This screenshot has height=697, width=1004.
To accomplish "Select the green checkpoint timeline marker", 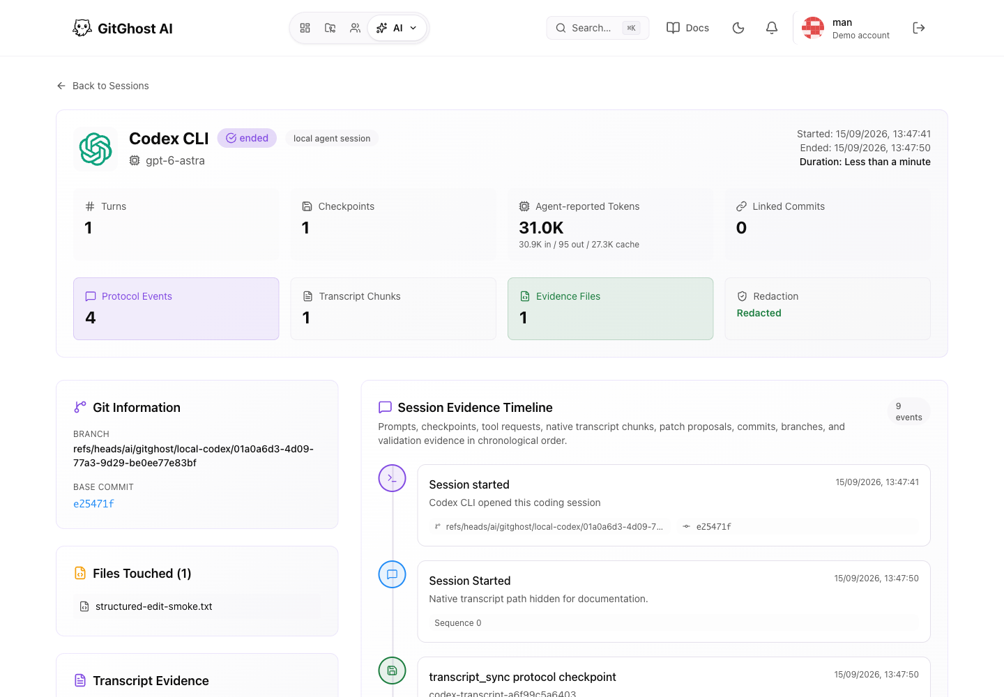I will 392,671.
